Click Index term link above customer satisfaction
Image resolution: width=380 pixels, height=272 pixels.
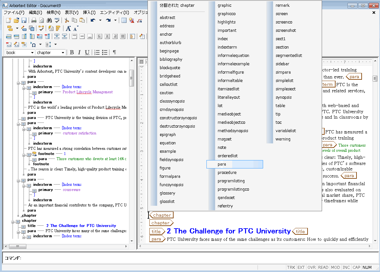[x=72, y=128]
